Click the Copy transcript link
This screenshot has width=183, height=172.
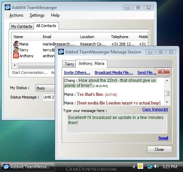(x=155, y=109)
